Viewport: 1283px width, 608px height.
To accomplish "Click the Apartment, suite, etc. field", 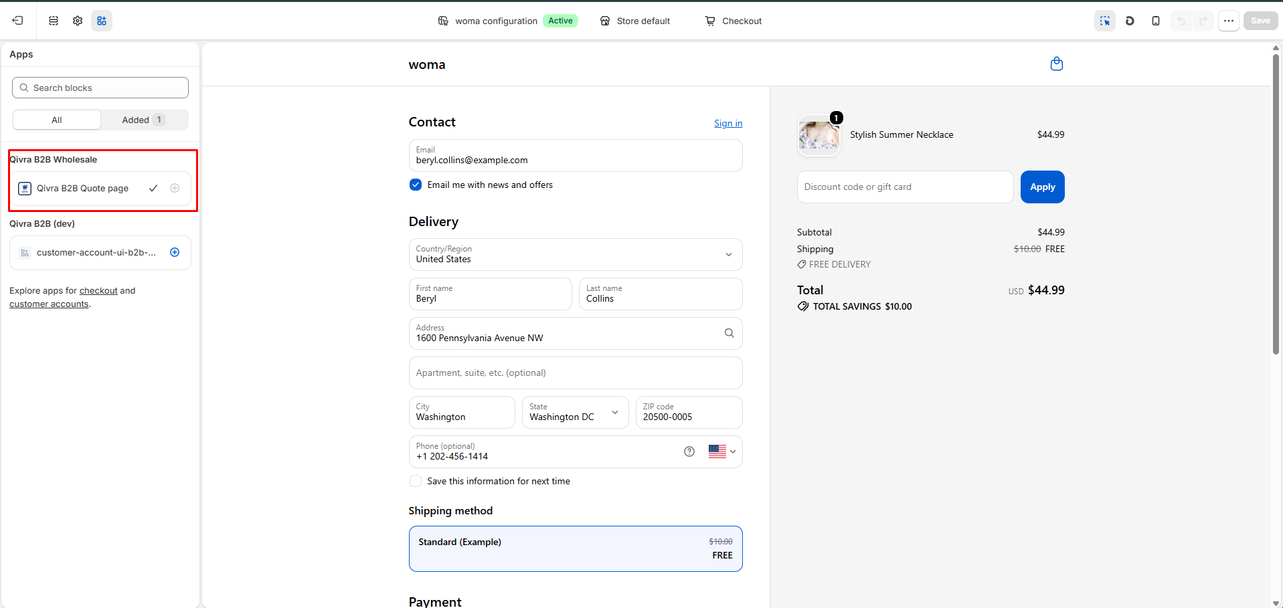I will point(576,373).
